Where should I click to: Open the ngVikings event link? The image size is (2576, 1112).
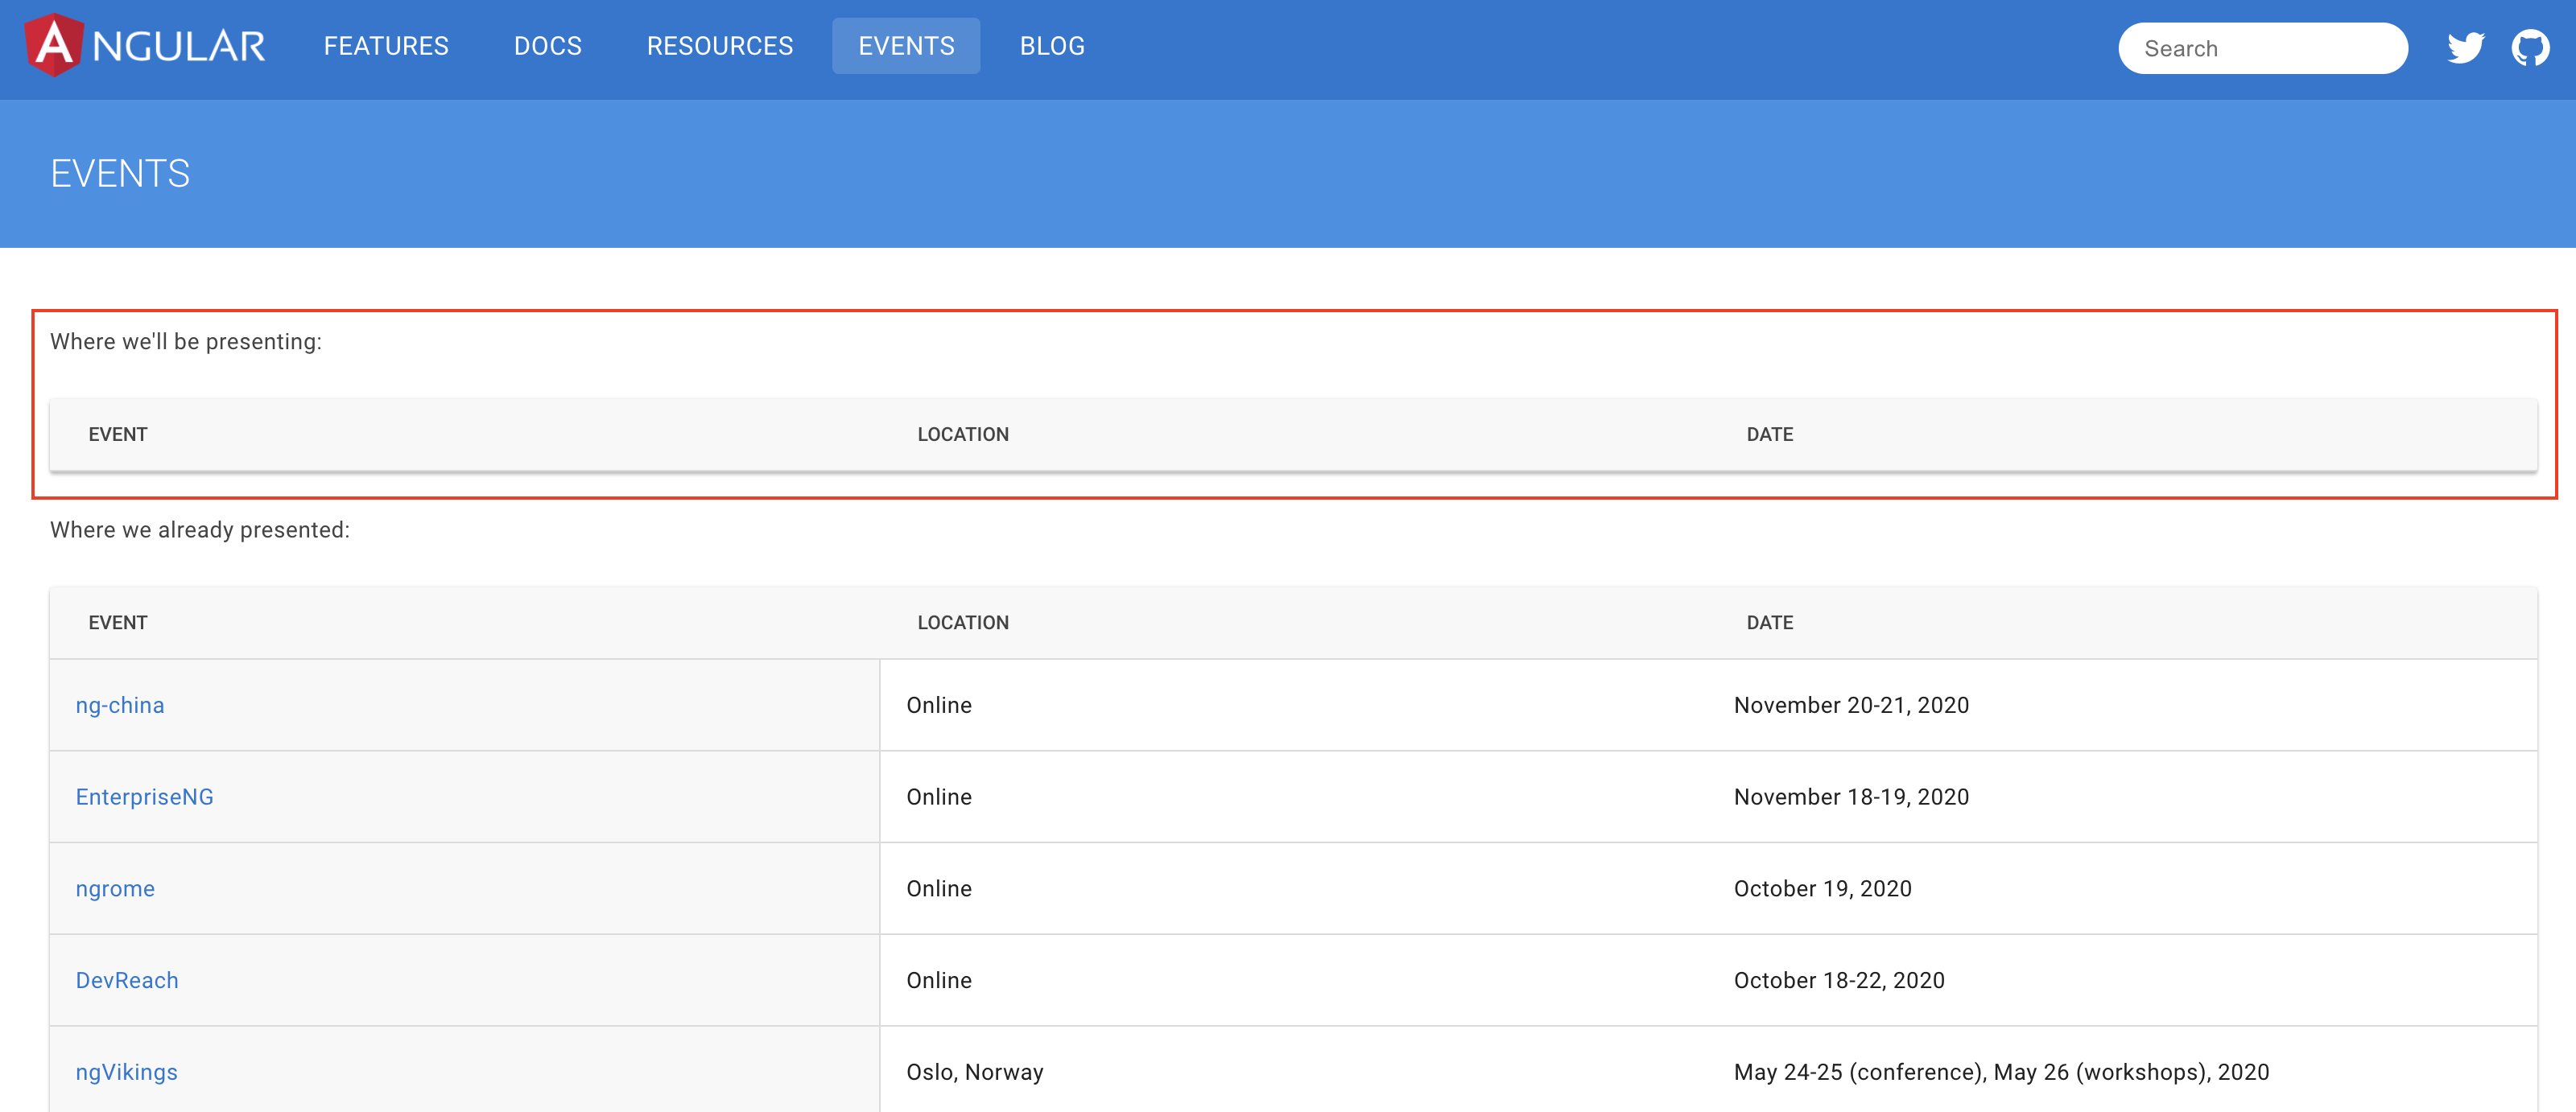127,1072
